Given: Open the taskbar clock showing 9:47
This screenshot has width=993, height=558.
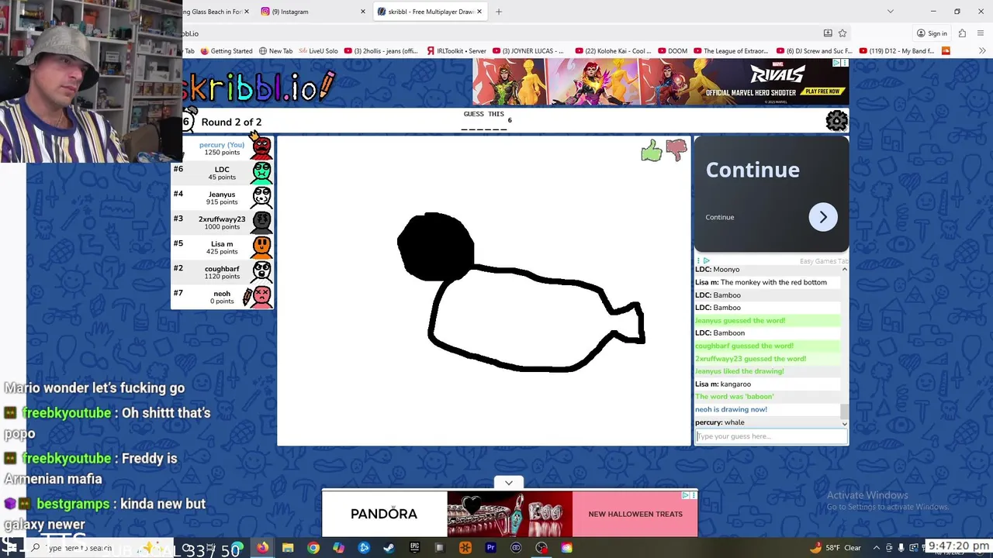Looking at the screenshot, I should click(958, 546).
